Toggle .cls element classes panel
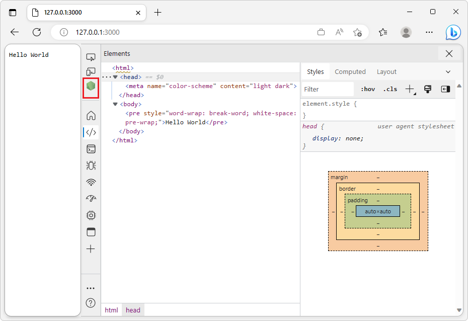 click(x=390, y=89)
